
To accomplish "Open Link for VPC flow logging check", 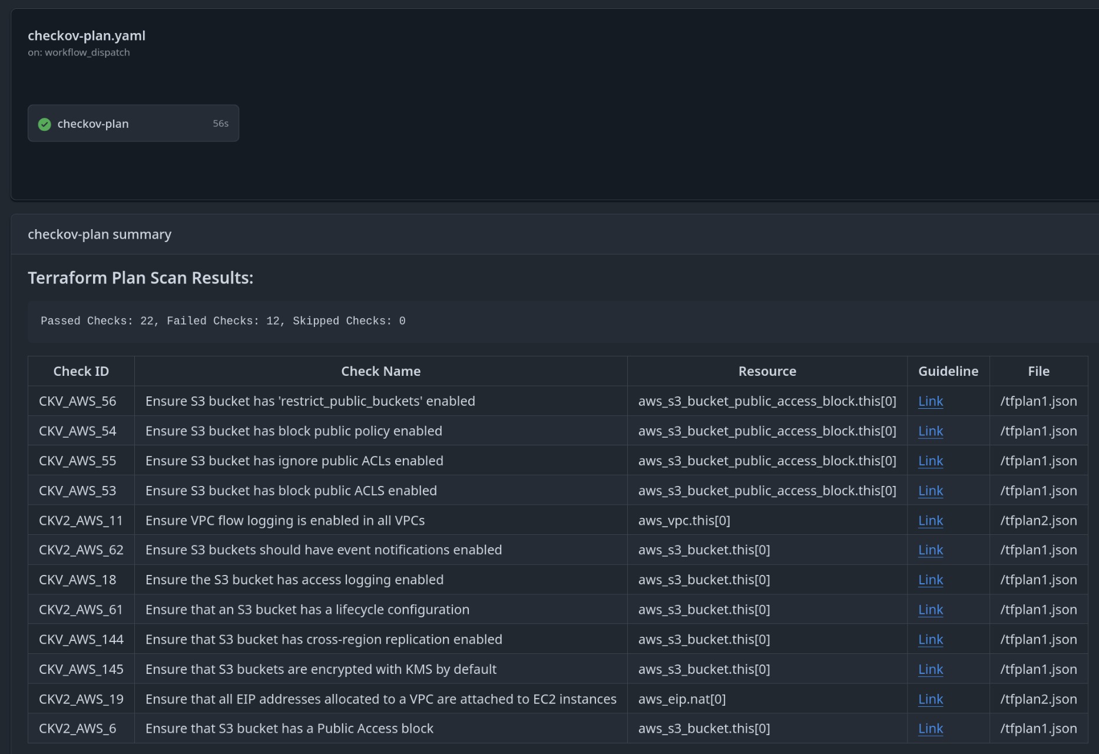I will click(931, 520).
